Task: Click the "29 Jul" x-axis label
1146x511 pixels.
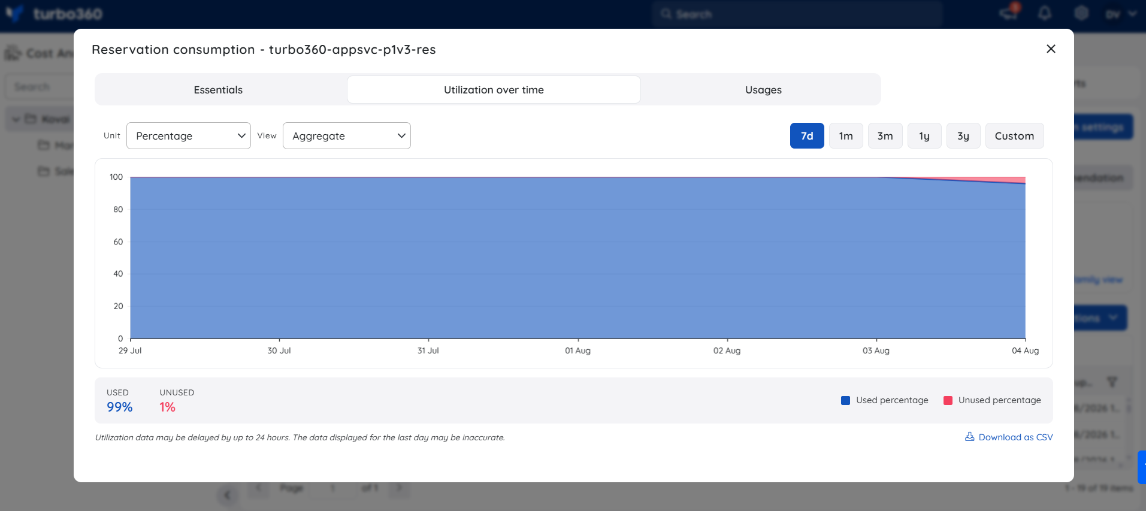Action: pos(130,350)
